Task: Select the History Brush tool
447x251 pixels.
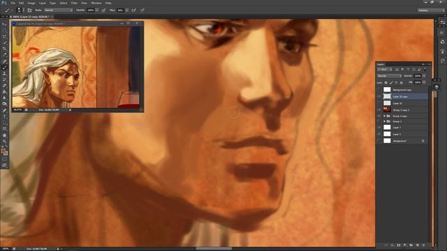Action: point(5,79)
